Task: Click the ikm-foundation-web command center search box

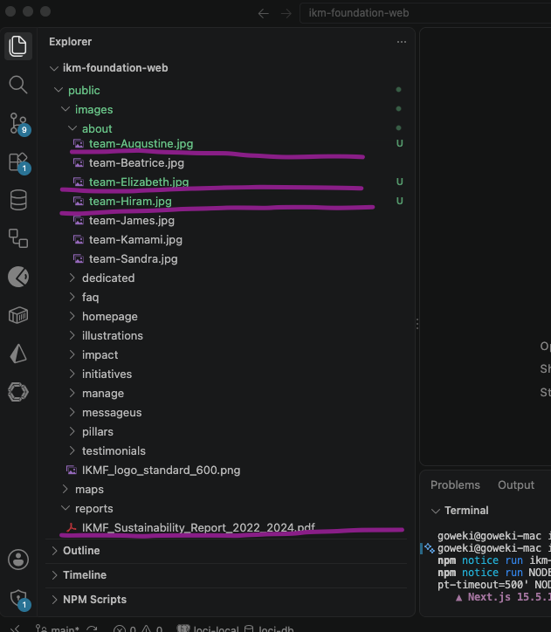Action: coord(425,13)
